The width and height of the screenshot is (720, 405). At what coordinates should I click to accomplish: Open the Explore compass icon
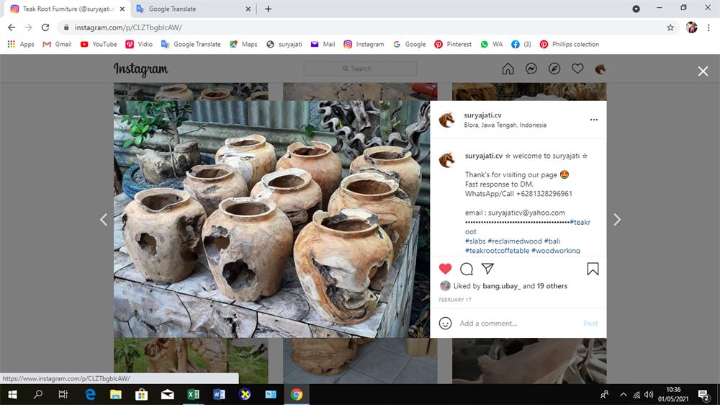[x=554, y=68]
